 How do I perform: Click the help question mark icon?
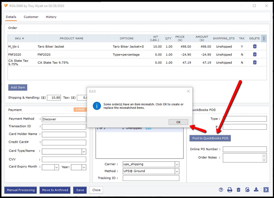221,190
